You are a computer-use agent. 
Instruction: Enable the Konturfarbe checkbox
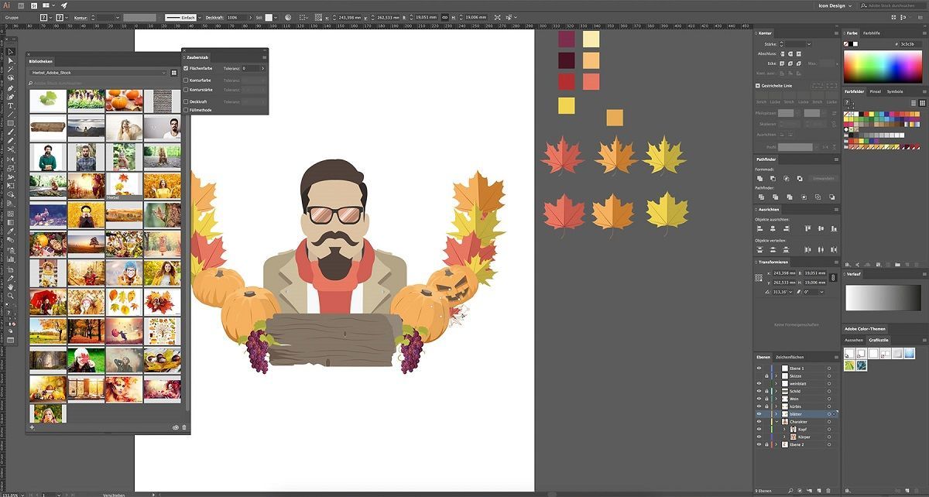click(x=186, y=80)
